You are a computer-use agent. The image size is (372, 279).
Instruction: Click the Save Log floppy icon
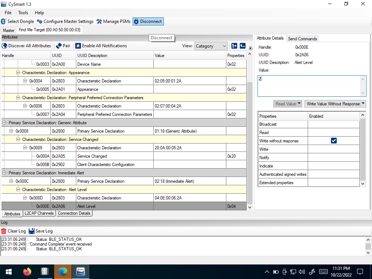(x=32, y=231)
